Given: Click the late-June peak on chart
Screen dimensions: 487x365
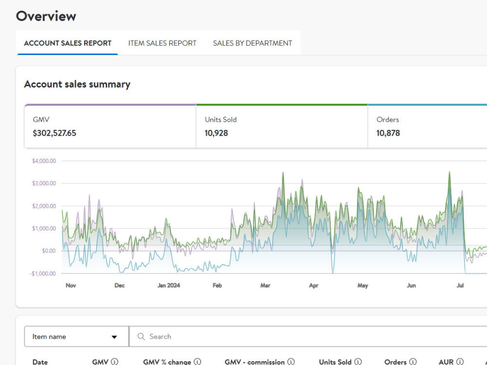Looking at the screenshot, I should (450, 172).
